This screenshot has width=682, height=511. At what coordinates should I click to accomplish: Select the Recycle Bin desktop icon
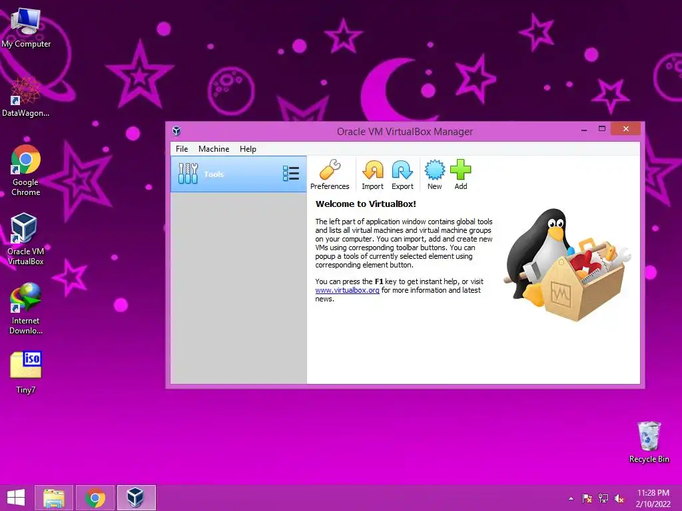(x=649, y=442)
